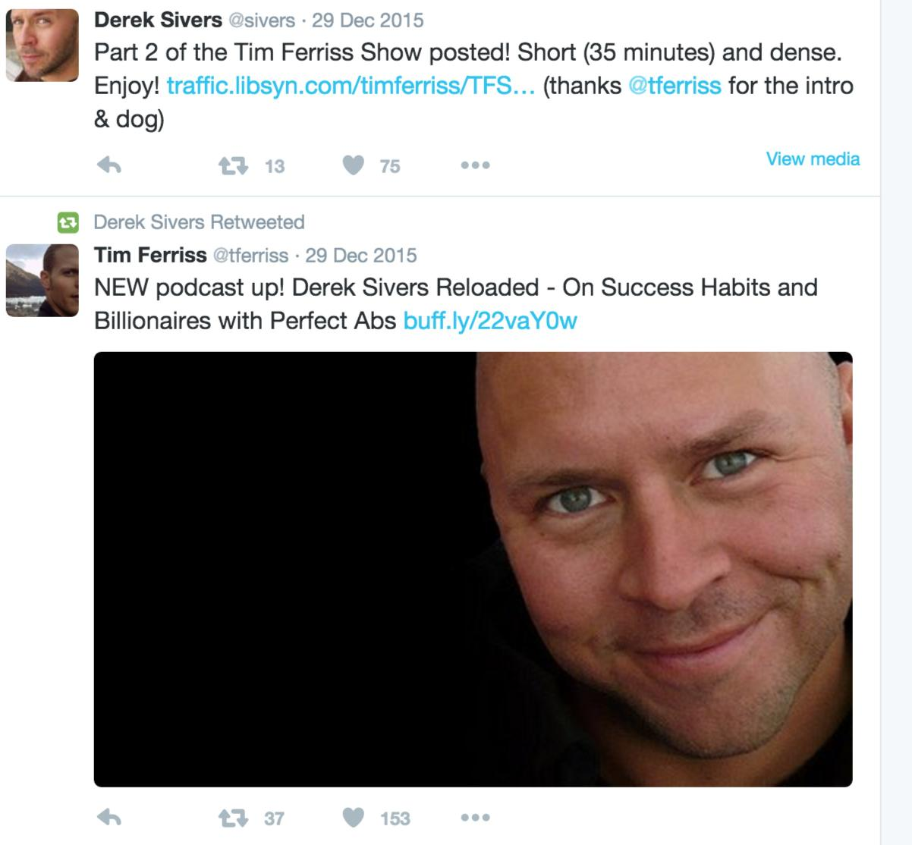This screenshot has width=912, height=845.
Task: Open Derek Sivers' profile picture
Action: 42,46
